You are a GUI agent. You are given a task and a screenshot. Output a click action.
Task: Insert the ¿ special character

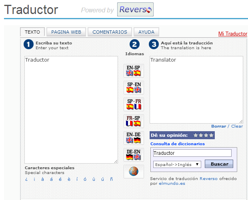pyautogui.click(x=26, y=179)
